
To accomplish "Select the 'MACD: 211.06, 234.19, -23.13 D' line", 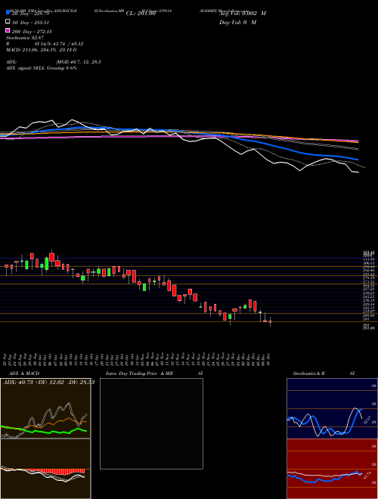I will tap(42, 50).
